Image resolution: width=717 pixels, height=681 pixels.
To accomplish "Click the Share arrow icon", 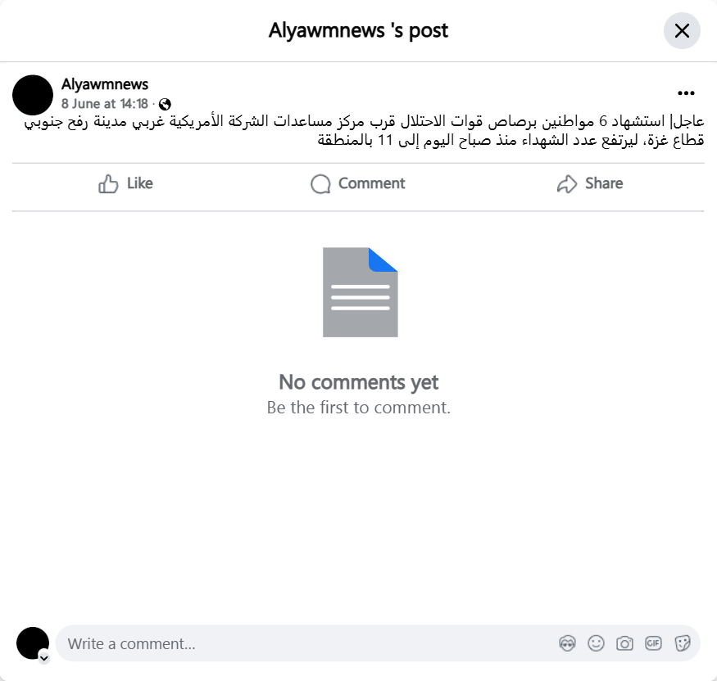I will (567, 184).
